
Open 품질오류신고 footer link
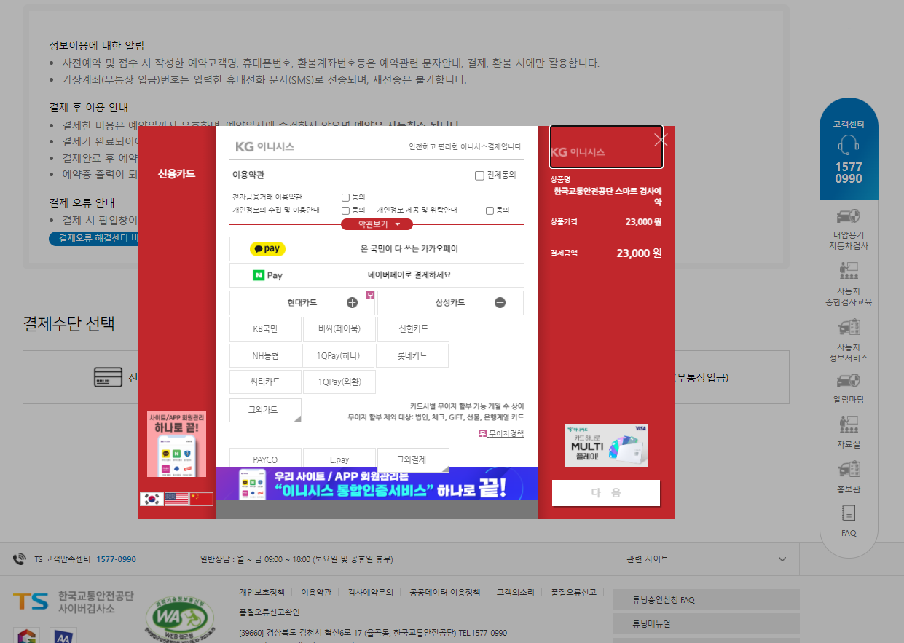pos(573,592)
